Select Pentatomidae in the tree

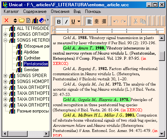coord(36,64)
